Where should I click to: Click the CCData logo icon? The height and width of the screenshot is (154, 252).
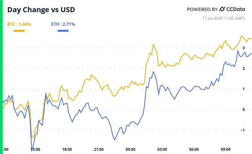pyautogui.click(x=222, y=9)
